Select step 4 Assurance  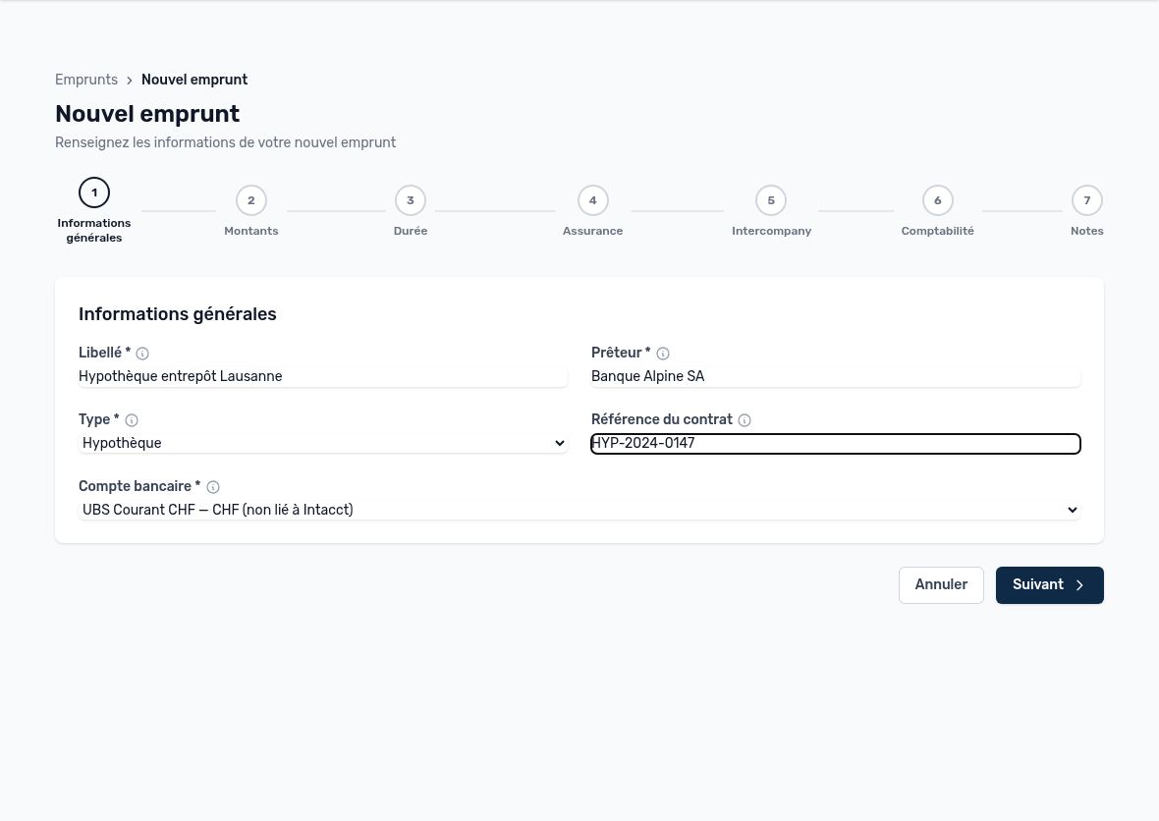coord(593,211)
